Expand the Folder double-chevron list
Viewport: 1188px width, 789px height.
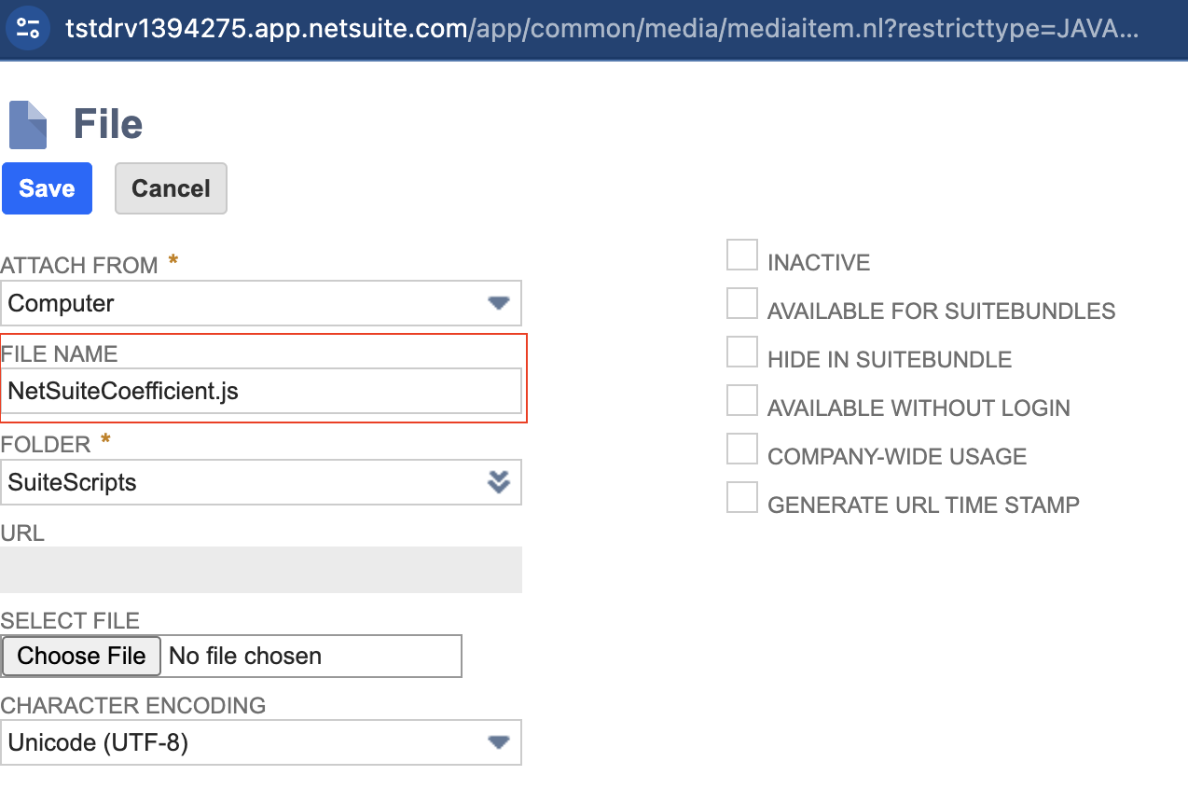pos(499,482)
